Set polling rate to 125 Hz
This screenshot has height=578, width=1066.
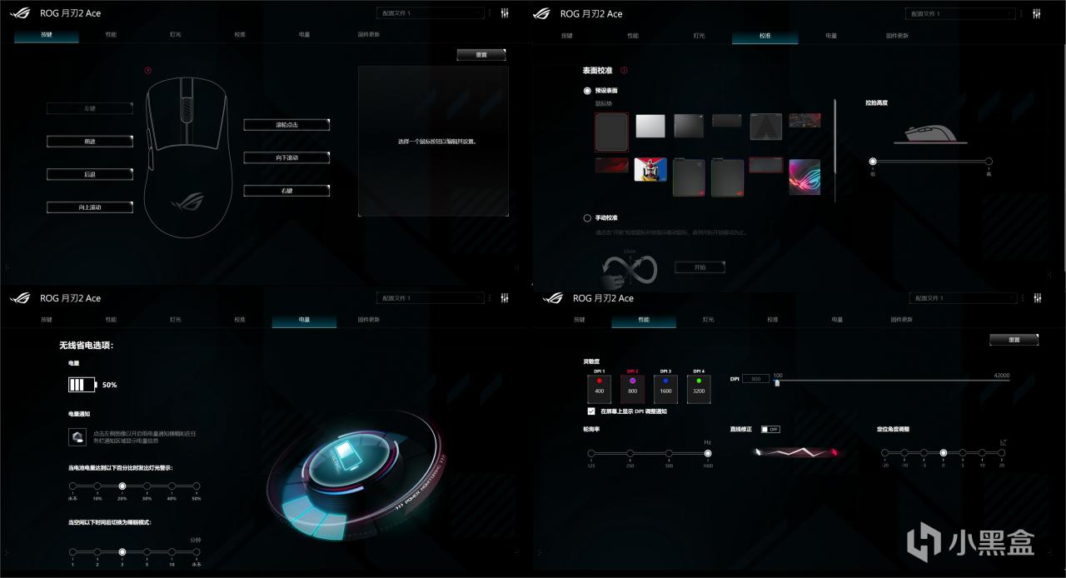coord(591,454)
